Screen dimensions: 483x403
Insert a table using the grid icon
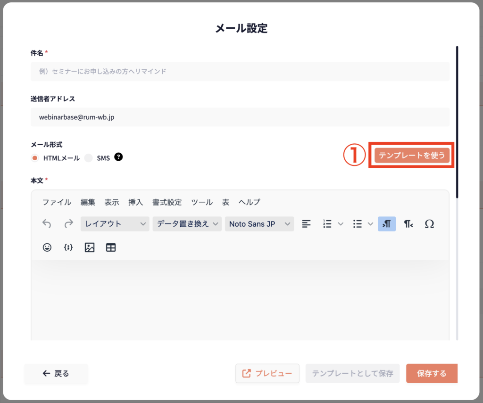point(111,247)
